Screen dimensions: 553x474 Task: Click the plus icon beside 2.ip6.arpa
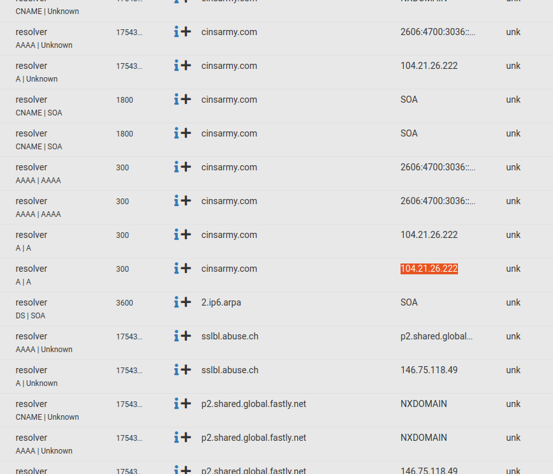186,302
